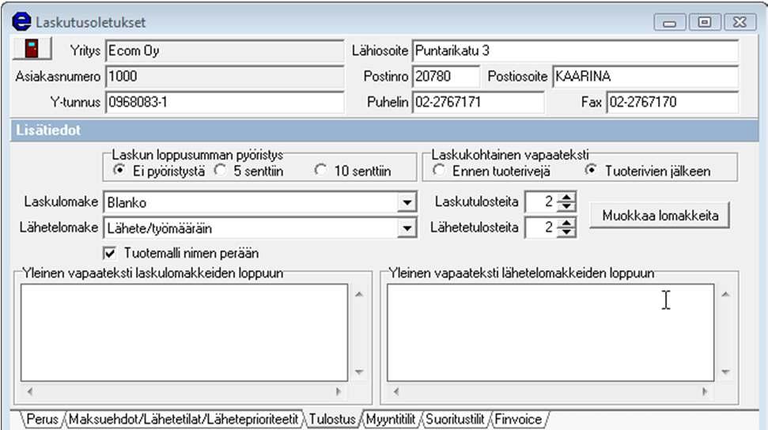Select 'Ei pyöristystä' rounding option
768x430 pixels.
pyautogui.click(x=119, y=170)
